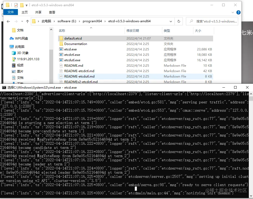Open 3D 对象 in navigation pane
This screenshot has height=199, width=253.
coord(20,53)
